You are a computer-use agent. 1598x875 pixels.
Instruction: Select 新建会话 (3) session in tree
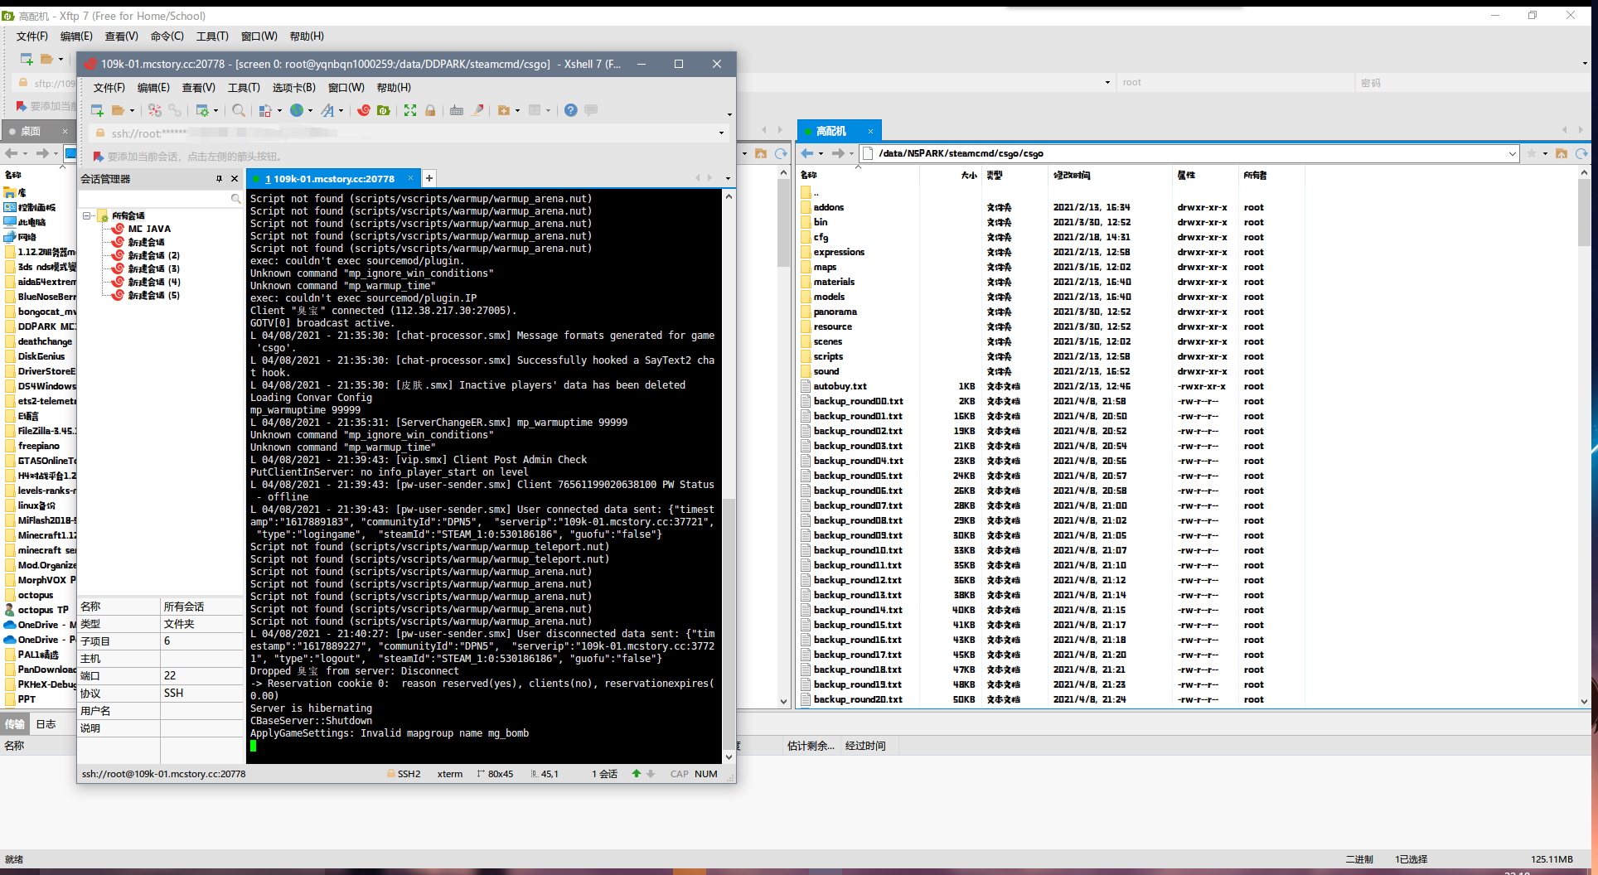point(154,268)
